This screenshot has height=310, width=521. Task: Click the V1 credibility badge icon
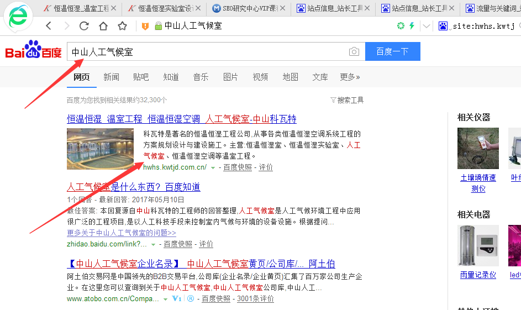coord(177,299)
